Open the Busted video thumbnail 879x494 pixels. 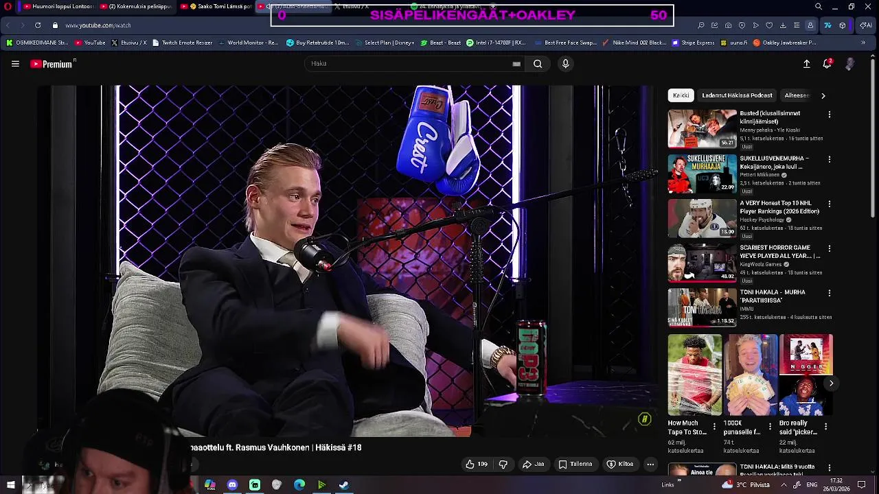coord(702,128)
